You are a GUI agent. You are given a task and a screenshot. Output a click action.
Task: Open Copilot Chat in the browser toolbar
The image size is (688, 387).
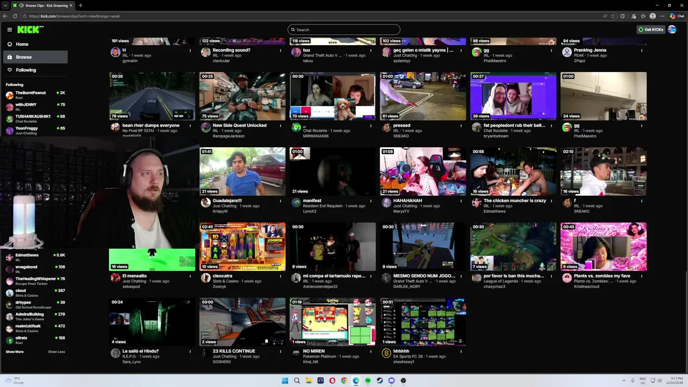click(677, 16)
